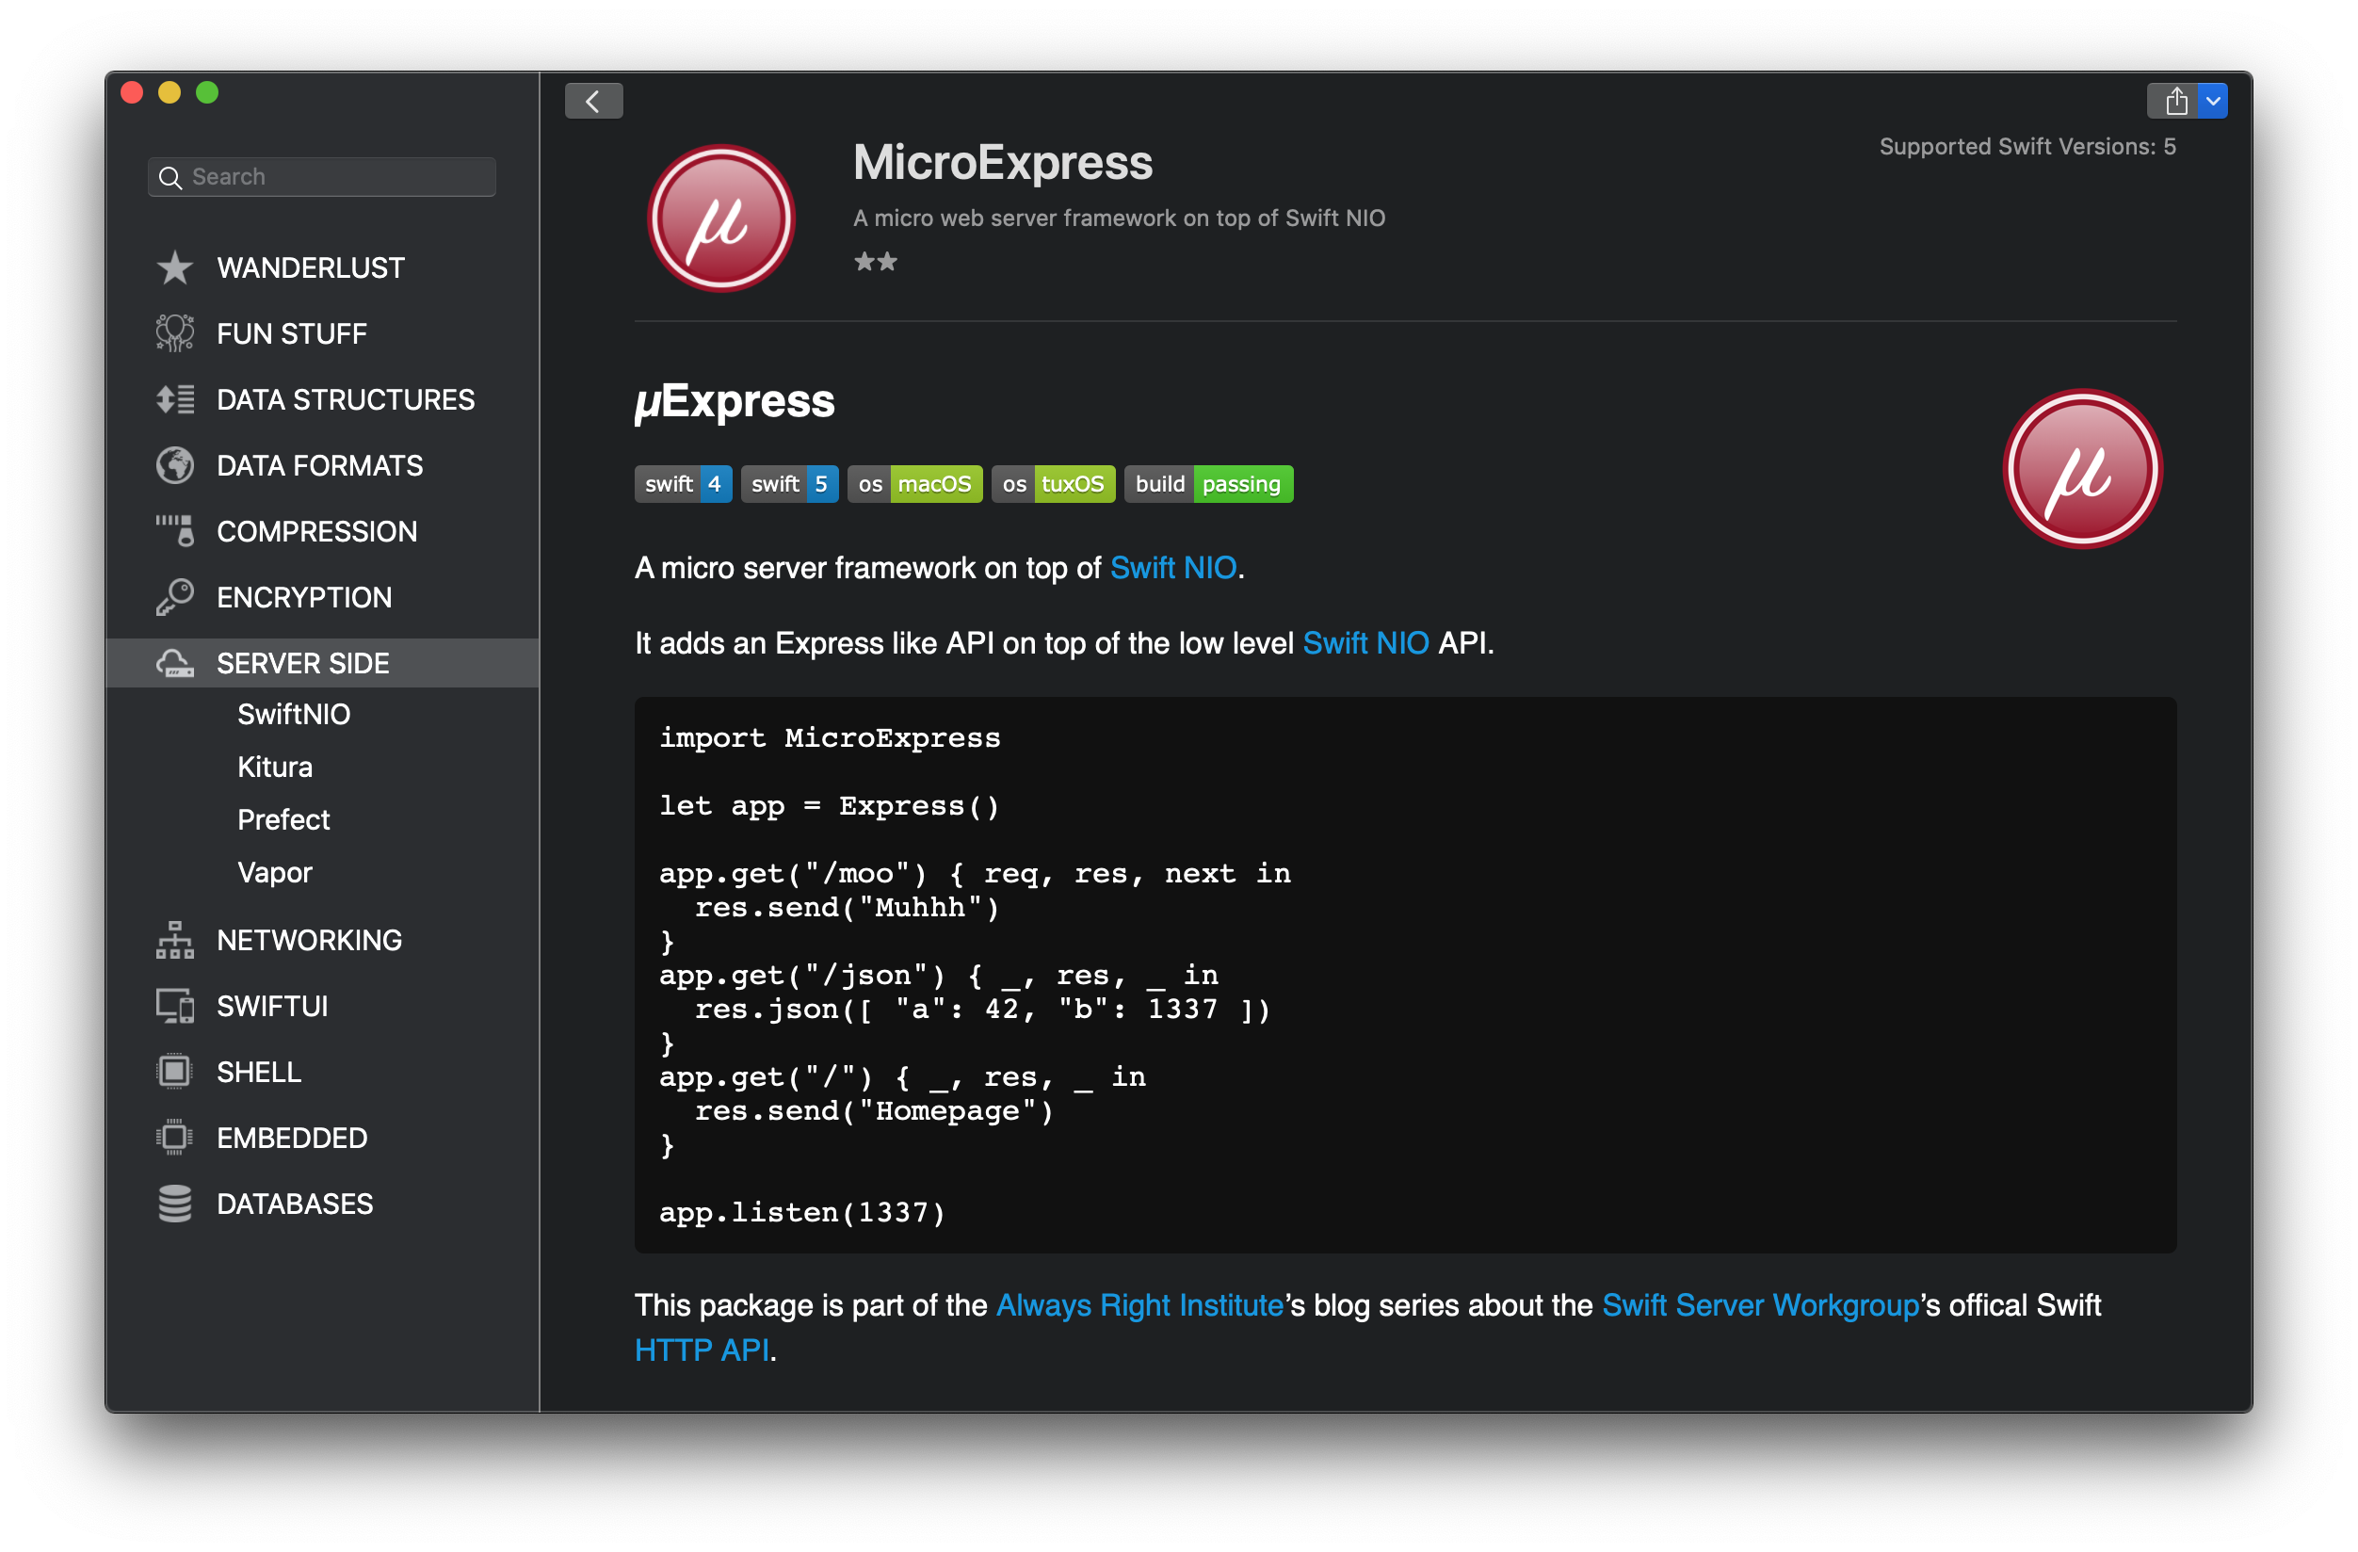
Task: Click the Embedded chip icon
Action: [174, 1138]
